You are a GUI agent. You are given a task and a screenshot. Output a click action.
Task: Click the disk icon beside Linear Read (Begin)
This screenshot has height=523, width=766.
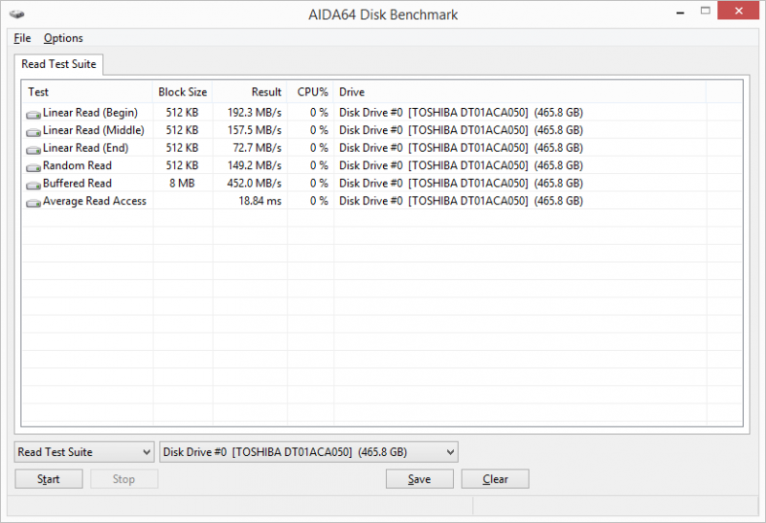coord(34,114)
